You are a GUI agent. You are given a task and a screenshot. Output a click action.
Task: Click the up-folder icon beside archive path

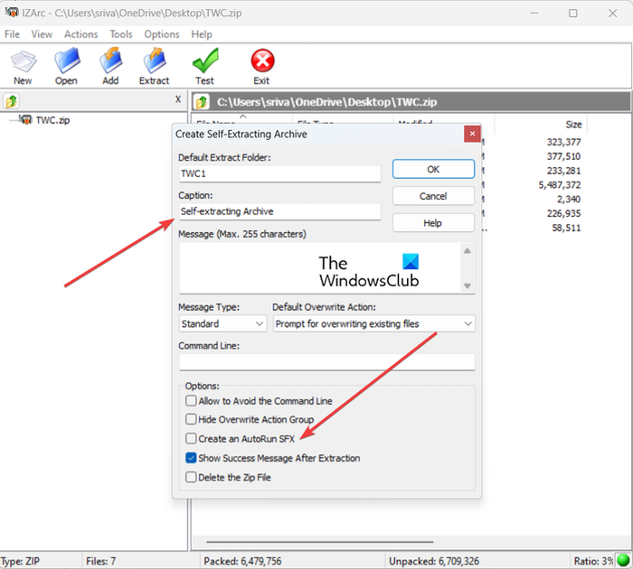(x=202, y=102)
